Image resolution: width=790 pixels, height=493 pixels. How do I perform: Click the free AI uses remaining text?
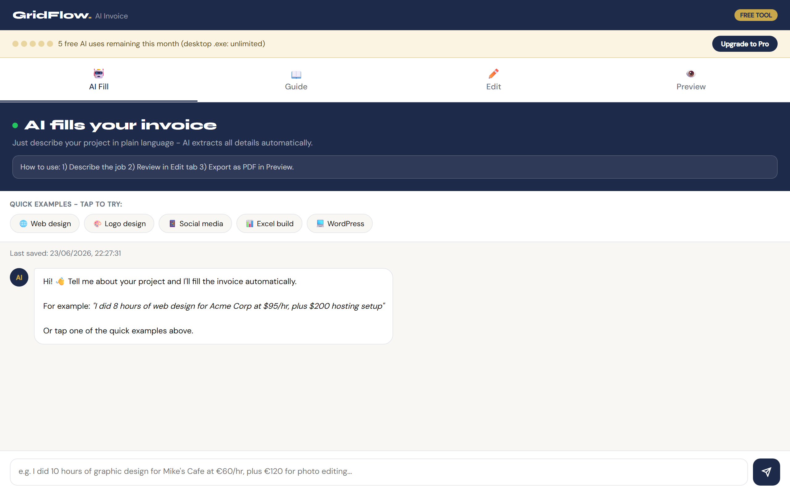[x=162, y=44]
